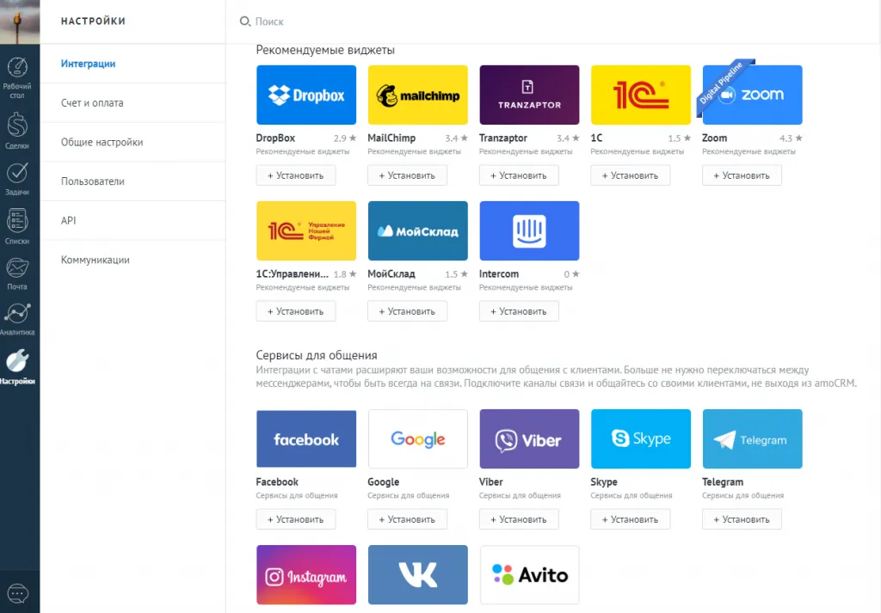Click the МойСклад widget logo

coord(417,230)
